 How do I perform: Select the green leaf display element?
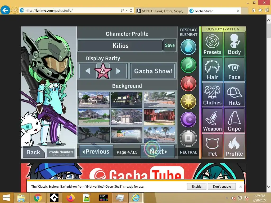click(x=188, y=65)
